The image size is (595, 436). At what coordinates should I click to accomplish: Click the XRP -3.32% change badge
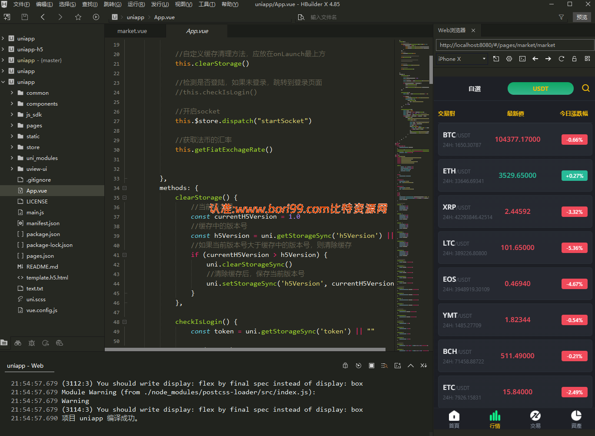[575, 212]
